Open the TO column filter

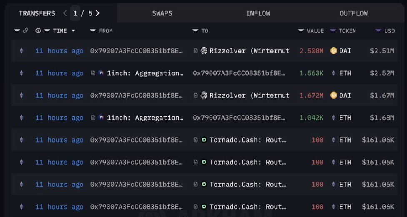point(195,31)
